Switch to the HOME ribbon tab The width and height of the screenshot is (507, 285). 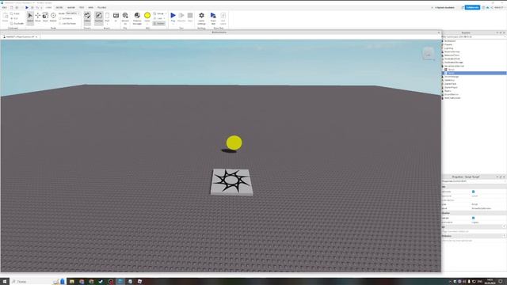click(48, 7)
